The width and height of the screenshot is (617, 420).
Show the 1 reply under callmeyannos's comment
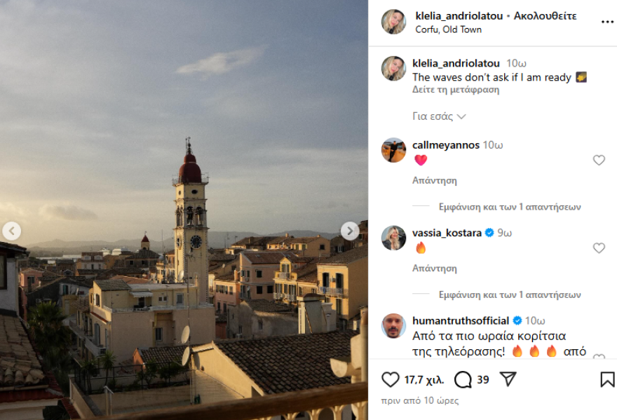pos(509,207)
